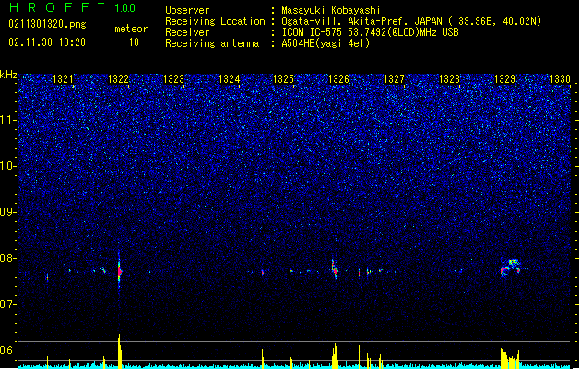Click the 1330 time marker
580x369 pixels.
coord(561,79)
